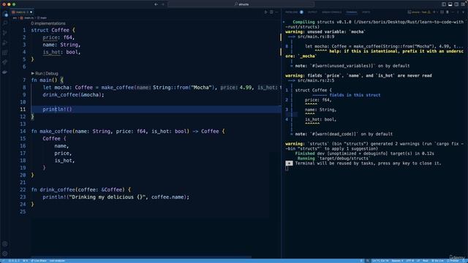Viewport: 468px width, 263px height.
Task: Click the Split Editor icon
Action: point(271,12)
